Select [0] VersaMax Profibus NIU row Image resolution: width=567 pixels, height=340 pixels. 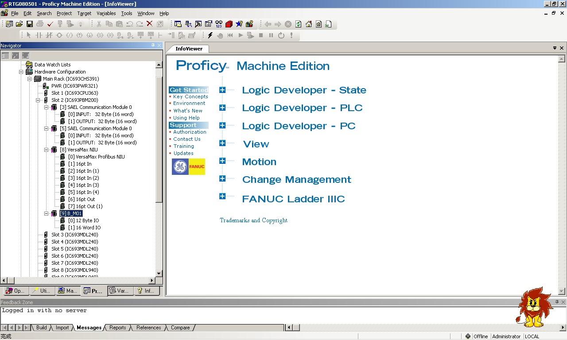[96, 157]
